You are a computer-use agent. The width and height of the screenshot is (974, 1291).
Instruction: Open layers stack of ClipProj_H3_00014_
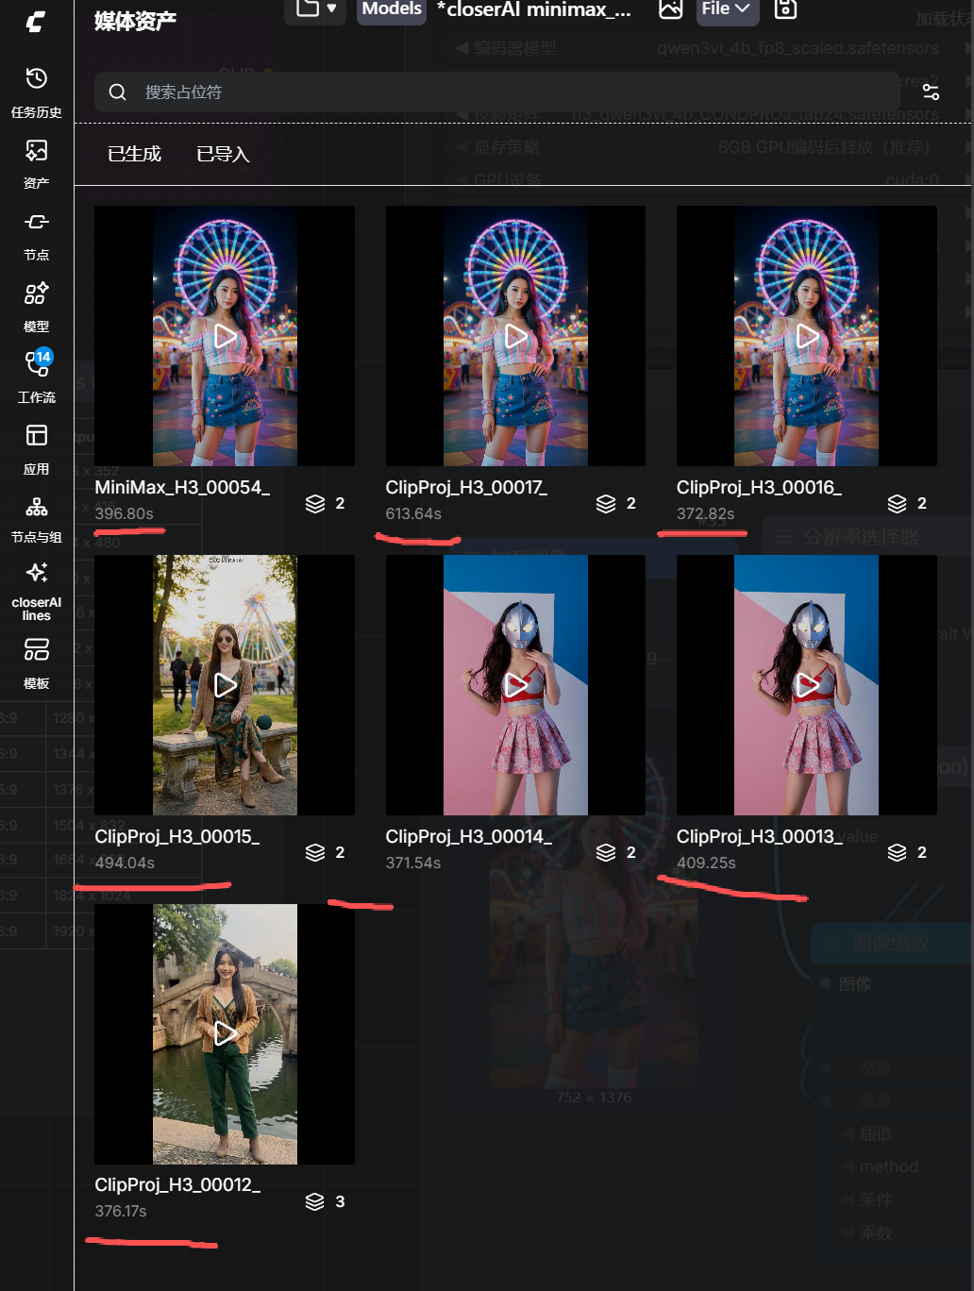point(615,853)
